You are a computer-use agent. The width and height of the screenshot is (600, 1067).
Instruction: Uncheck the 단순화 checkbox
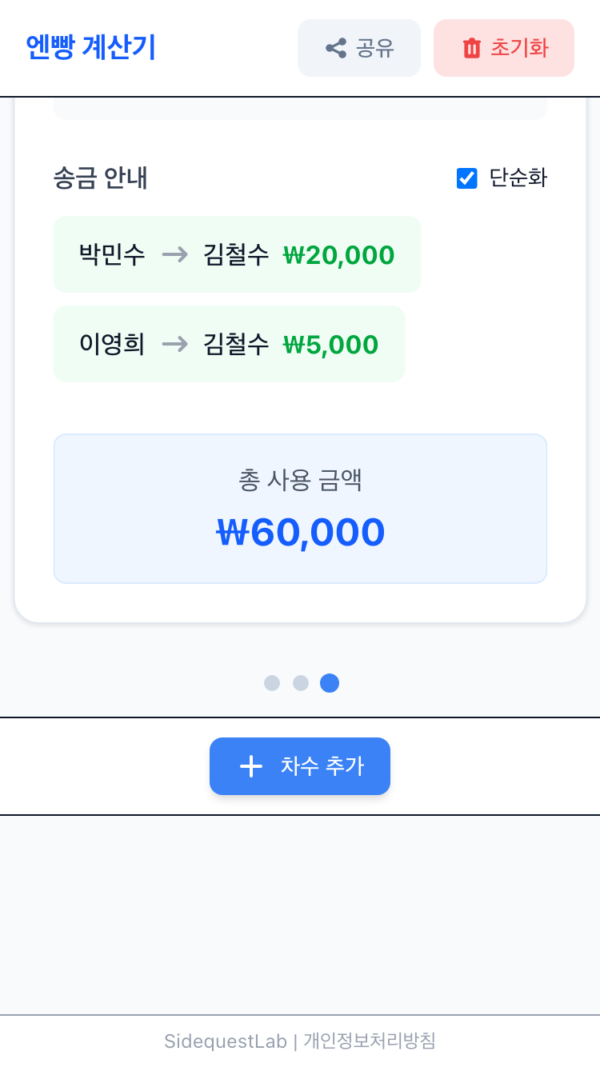[x=467, y=178]
